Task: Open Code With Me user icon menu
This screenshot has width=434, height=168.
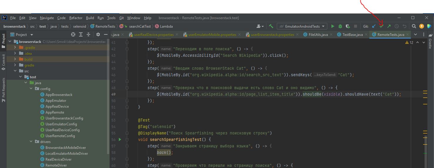Action: [260, 26]
